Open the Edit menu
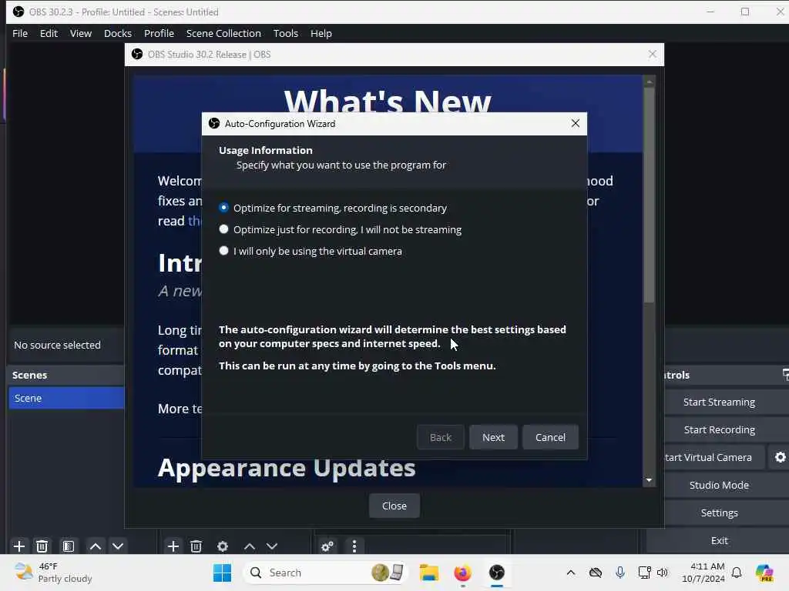This screenshot has height=591, width=789. pos(49,33)
